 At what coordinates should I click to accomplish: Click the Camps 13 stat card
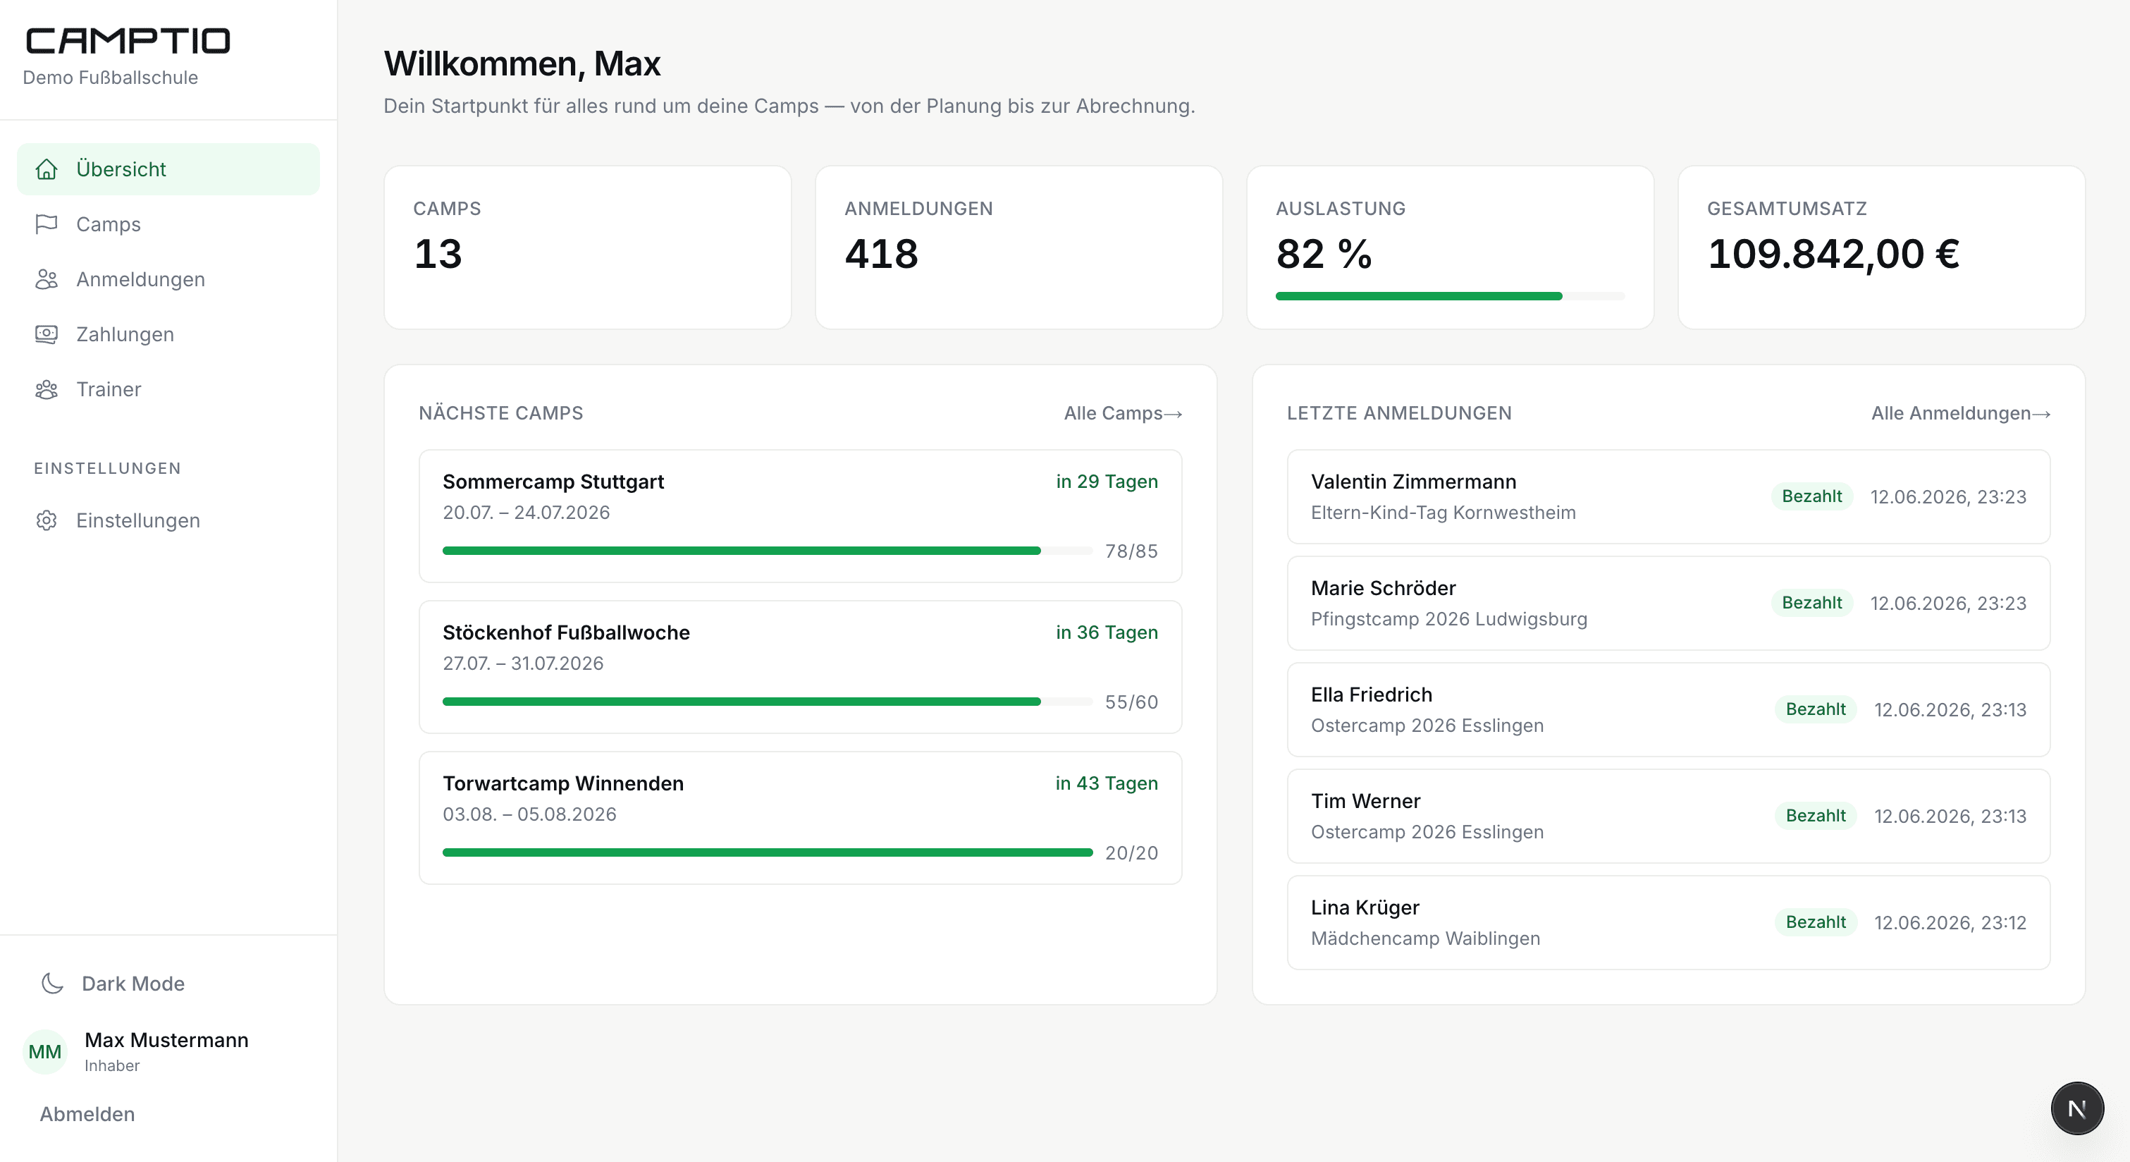(588, 247)
